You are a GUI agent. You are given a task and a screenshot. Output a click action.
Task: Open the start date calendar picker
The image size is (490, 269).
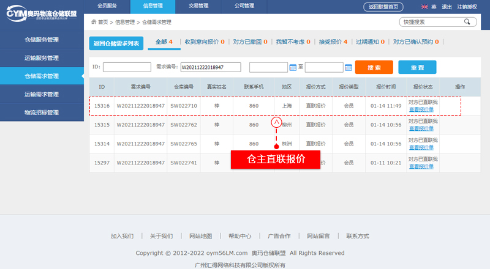tap(292, 67)
